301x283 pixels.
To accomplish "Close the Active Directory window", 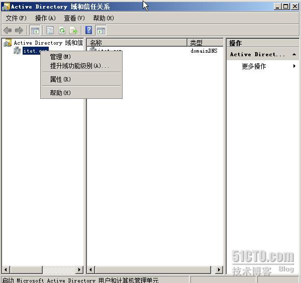I will (295, 7).
